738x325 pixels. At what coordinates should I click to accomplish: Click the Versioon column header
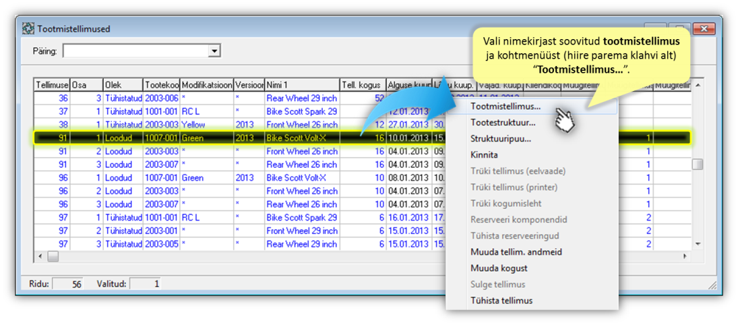(249, 85)
